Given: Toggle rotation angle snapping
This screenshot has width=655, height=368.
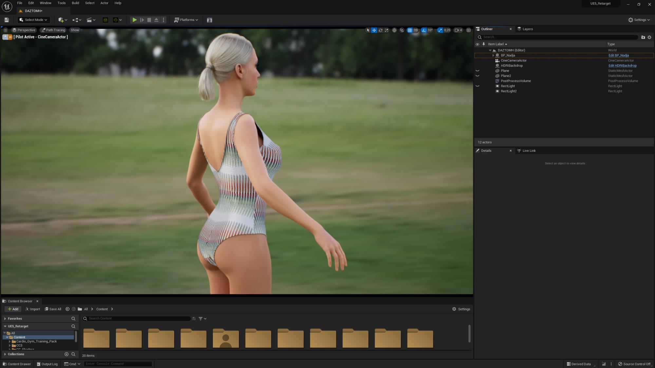Looking at the screenshot, I should [424, 30].
